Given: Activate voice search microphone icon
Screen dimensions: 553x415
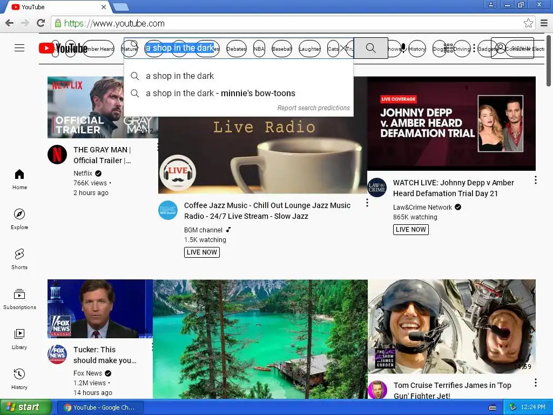Looking at the screenshot, I should [x=403, y=48].
